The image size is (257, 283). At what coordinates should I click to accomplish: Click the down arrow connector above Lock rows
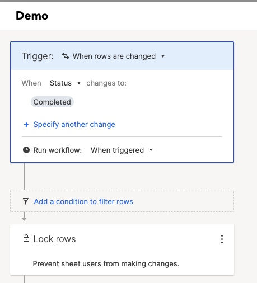point(24,216)
